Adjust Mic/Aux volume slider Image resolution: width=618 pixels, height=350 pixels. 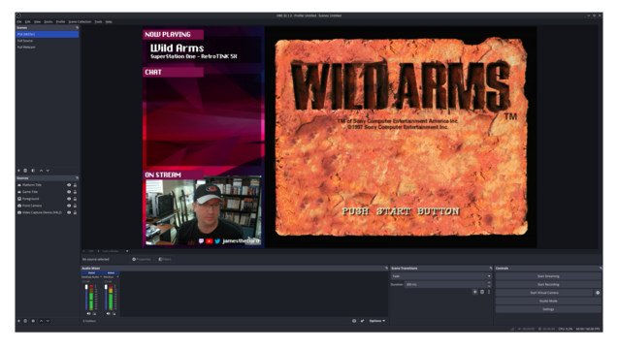[106, 298]
